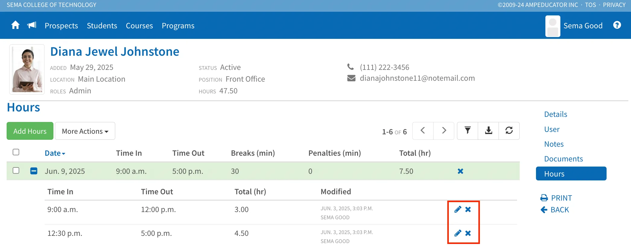Viewport: 631px width, 250px height.
Task: Open the filter funnel tool
Action: coord(468,131)
